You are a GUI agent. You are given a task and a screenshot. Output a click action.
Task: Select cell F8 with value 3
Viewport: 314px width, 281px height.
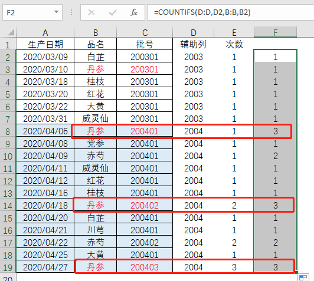point(276,131)
